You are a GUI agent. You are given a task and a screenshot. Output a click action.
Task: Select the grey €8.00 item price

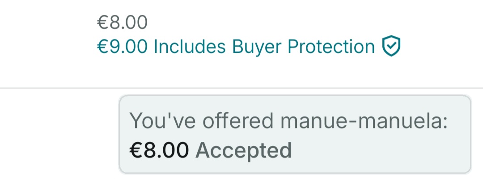[x=122, y=23]
